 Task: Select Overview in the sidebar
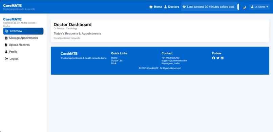point(23,31)
